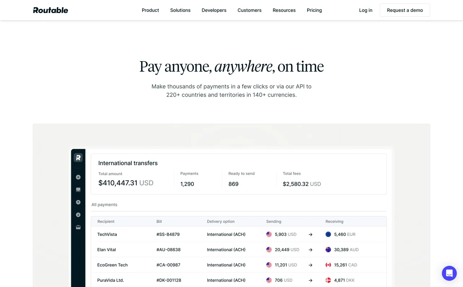463x287 pixels.
Task: Open the chat support bubble
Action: pyautogui.click(x=449, y=273)
